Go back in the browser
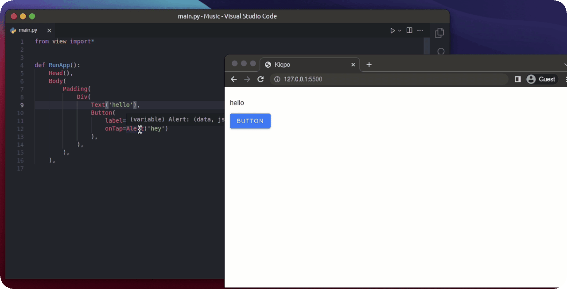The height and width of the screenshot is (289, 567). pyautogui.click(x=234, y=79)
